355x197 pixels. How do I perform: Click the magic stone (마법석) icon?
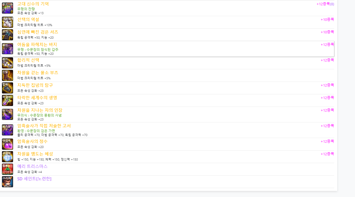coord(8,144)
